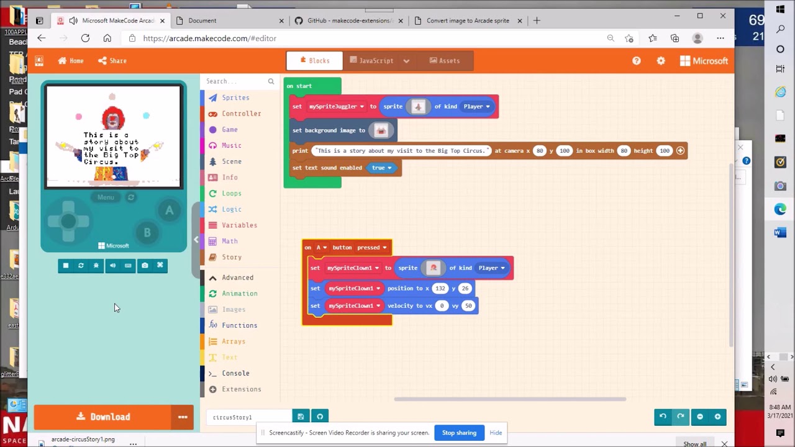Viewport: 795px width, 447px height.
Task: Click the reset icon next to Menu
Action: 131,197
